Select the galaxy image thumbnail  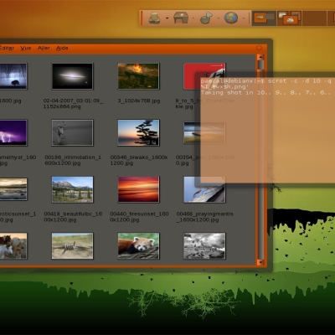pyautogui.click(x=72, y=76)
